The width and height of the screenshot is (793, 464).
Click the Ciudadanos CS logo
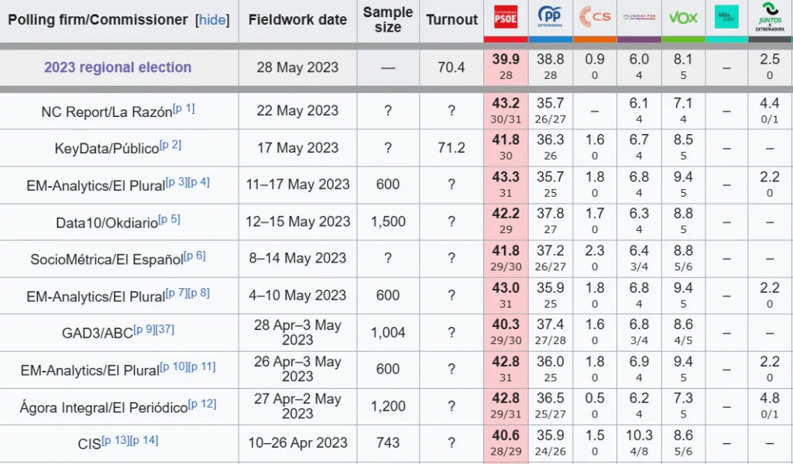point(595,16)
